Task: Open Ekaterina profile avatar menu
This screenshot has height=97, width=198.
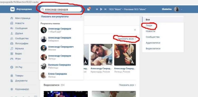Action: click(176, 9)
